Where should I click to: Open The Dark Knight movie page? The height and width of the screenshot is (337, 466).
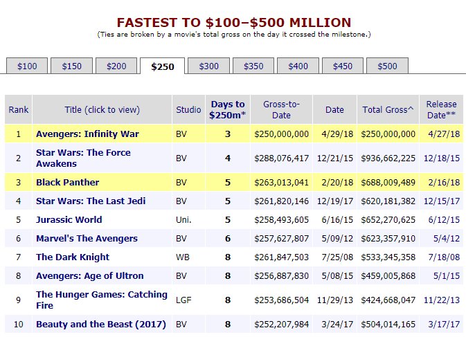[73, 257]
